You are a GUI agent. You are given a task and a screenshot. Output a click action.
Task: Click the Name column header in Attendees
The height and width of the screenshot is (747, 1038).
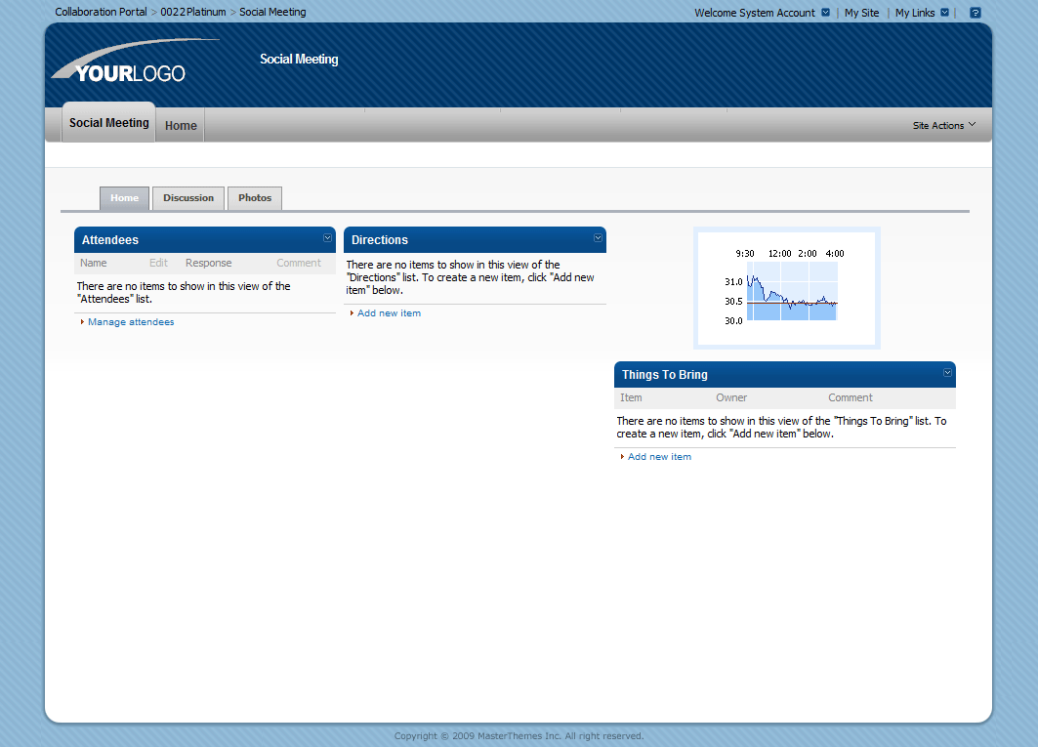(93, 262)
